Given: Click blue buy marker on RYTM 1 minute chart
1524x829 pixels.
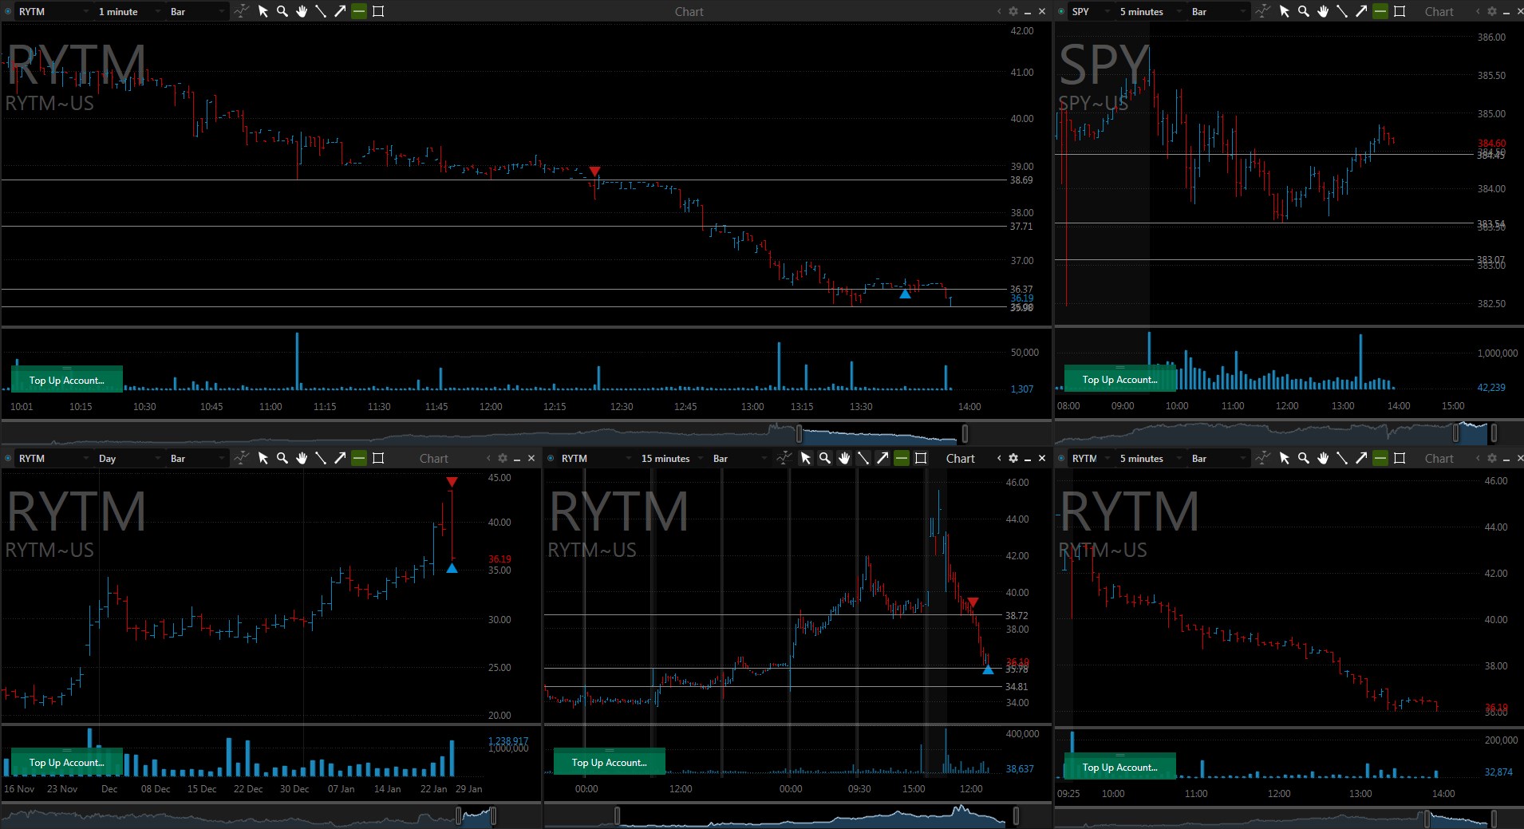Looking at the screenshot, I should [905, 294].
